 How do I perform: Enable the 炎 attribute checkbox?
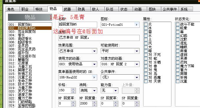coord(146,24)
